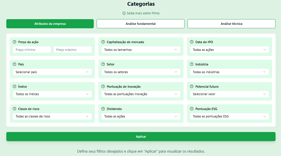The image size is (281, 156).
Task: Focus the Preço máximo field
Action: [x=73, y=50]
